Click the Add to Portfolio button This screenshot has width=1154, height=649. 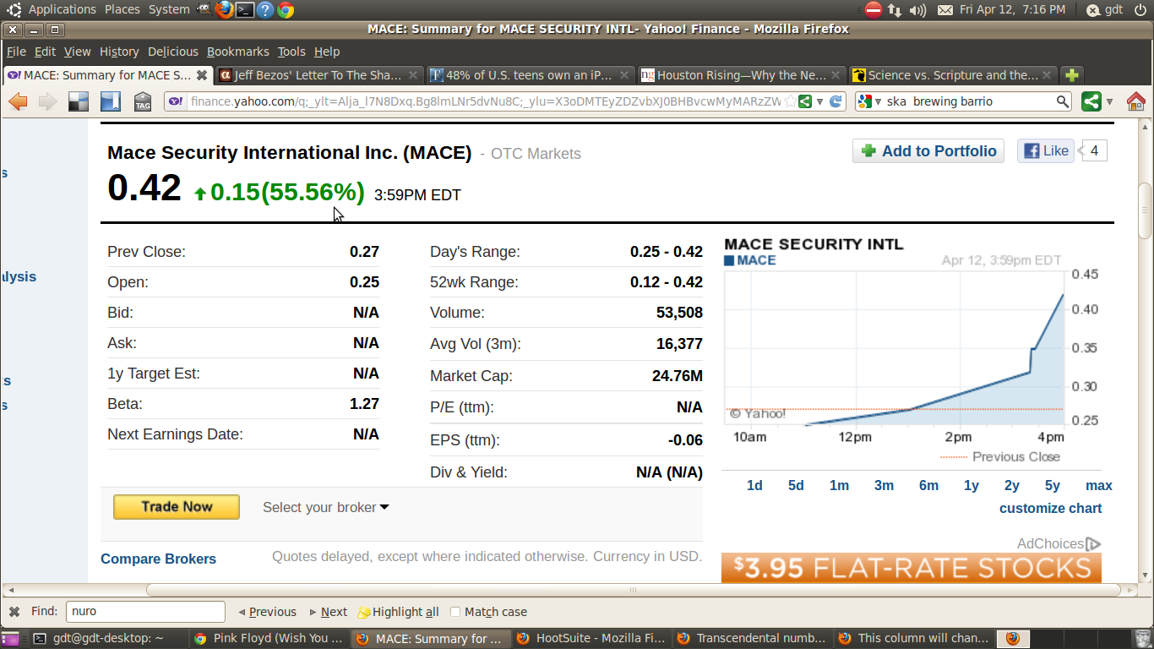point(928,151)
